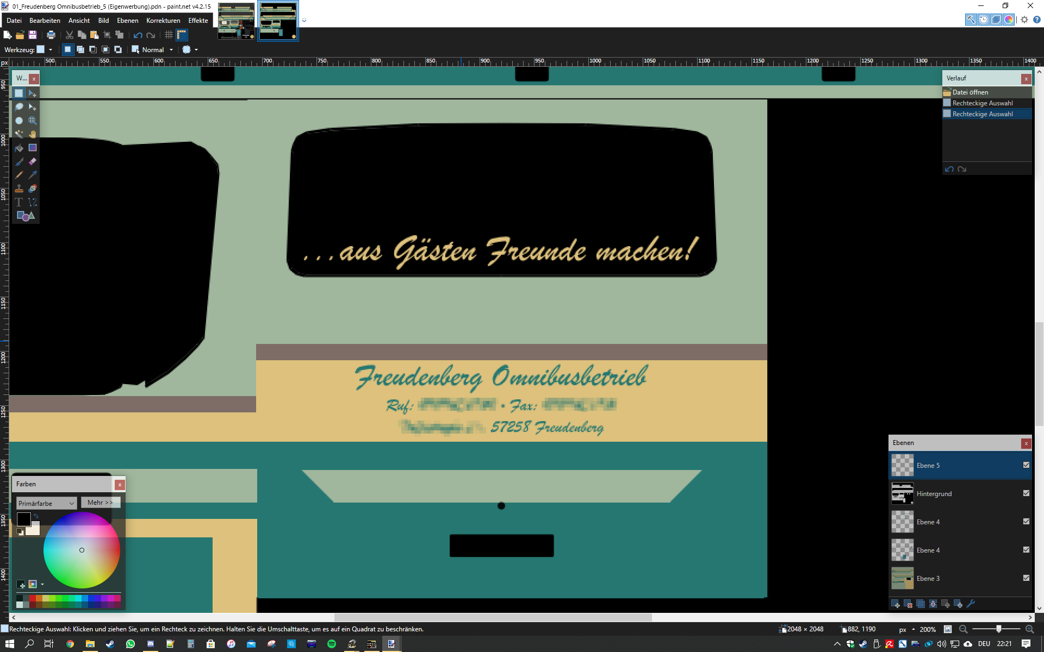This screenshot has width=1044, height=652.
Task: Select the Paint Bucket tool
Action: click(19, 148)
